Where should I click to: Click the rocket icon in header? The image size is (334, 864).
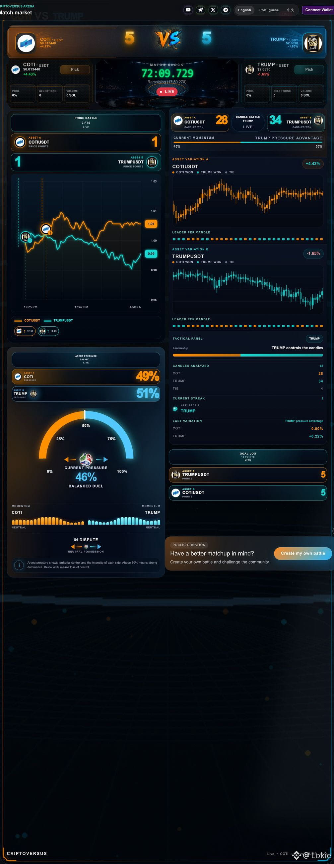[200, 10]
